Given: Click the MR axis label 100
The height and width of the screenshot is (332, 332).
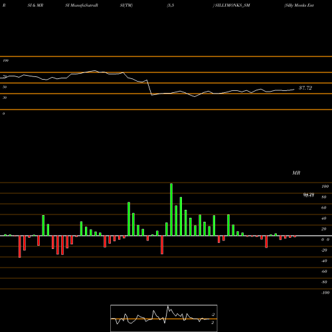Looking at the screenshot, I should tap(325, 187).
